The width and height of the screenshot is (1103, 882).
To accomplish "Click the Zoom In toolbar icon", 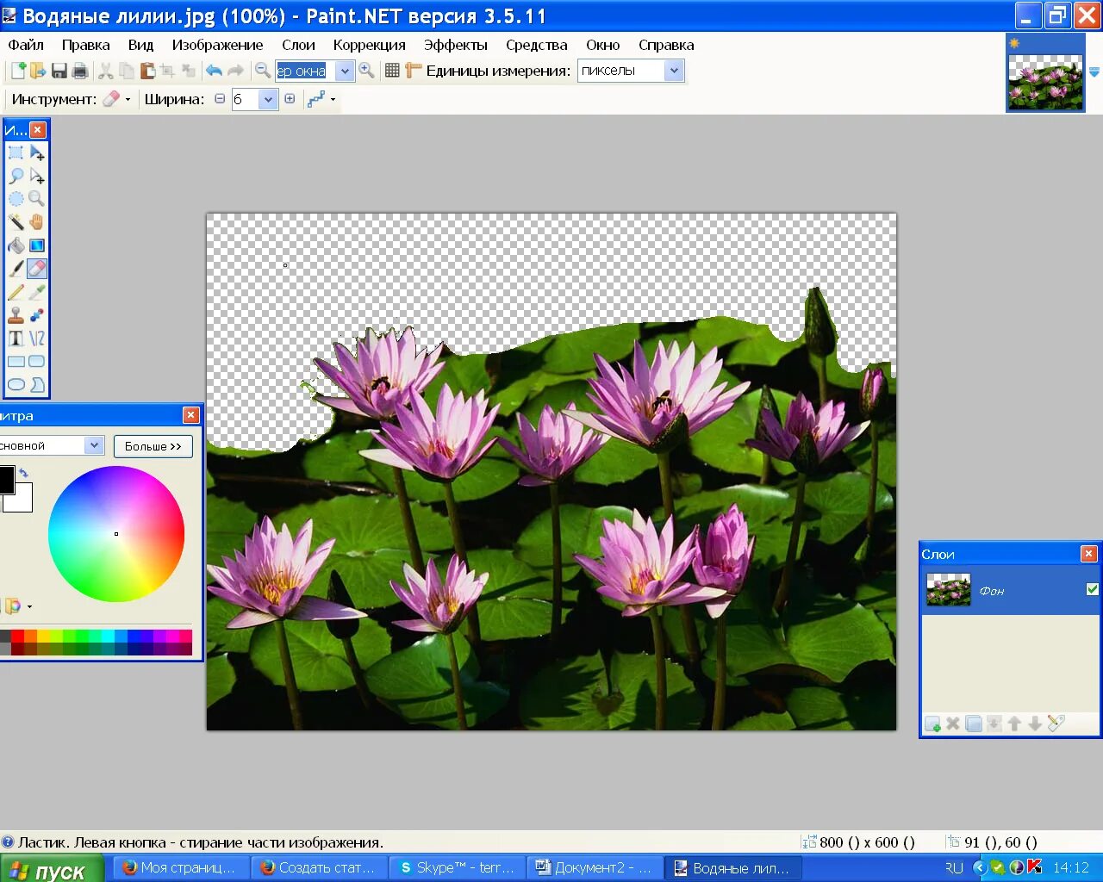I will [366, 71].
